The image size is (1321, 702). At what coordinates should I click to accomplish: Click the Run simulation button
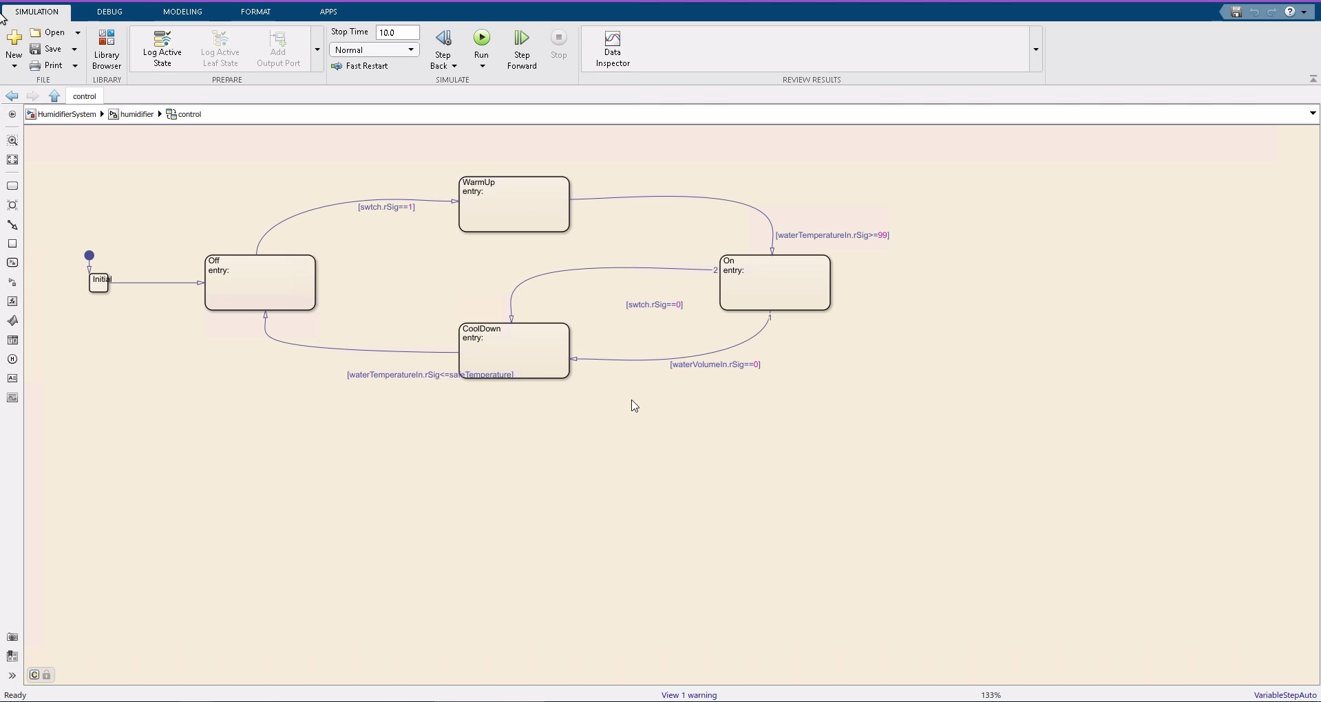pos(481,38)
